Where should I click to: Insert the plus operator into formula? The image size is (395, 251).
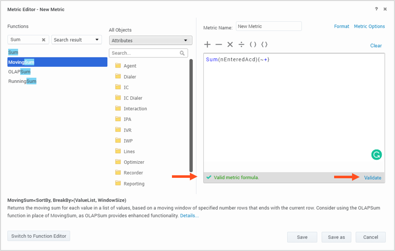(x=207, y=45)
